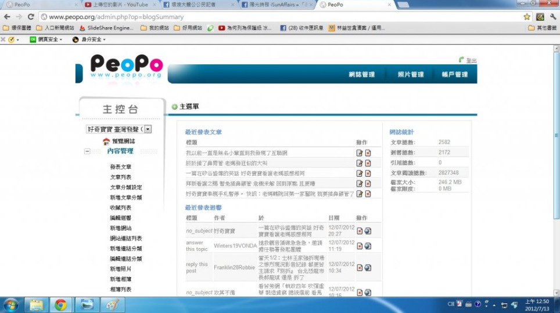This screenshot has width=560, height=313.
Task: Open the blog selector dropdown 好奇寶寶
Action: point(148,129)
